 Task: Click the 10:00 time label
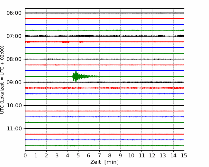tap(14, 105)
